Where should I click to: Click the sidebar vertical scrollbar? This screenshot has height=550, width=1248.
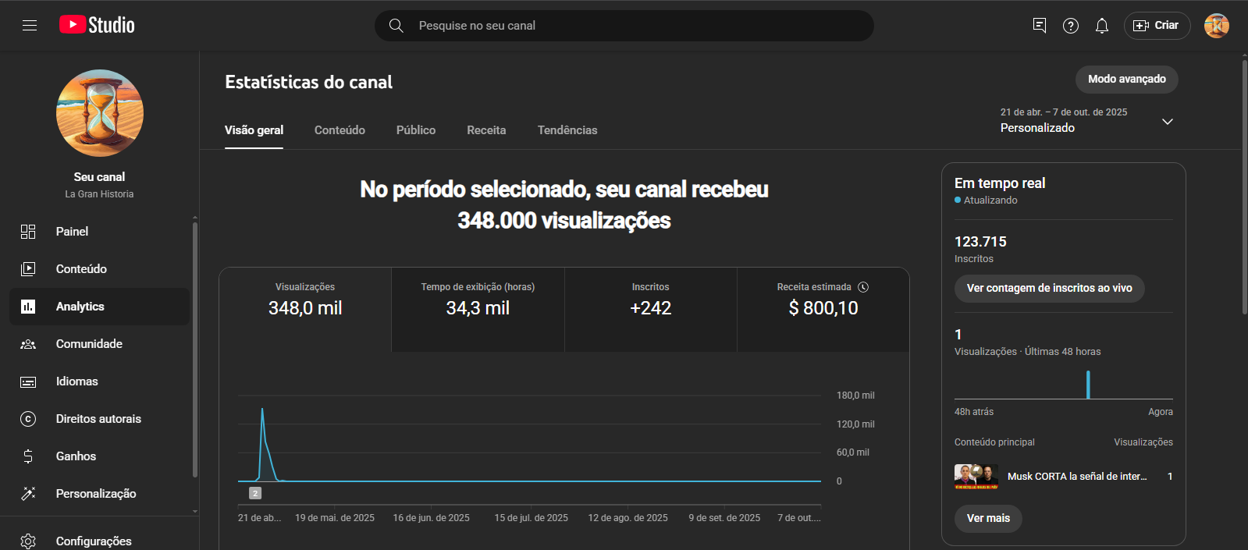[194, 349]
